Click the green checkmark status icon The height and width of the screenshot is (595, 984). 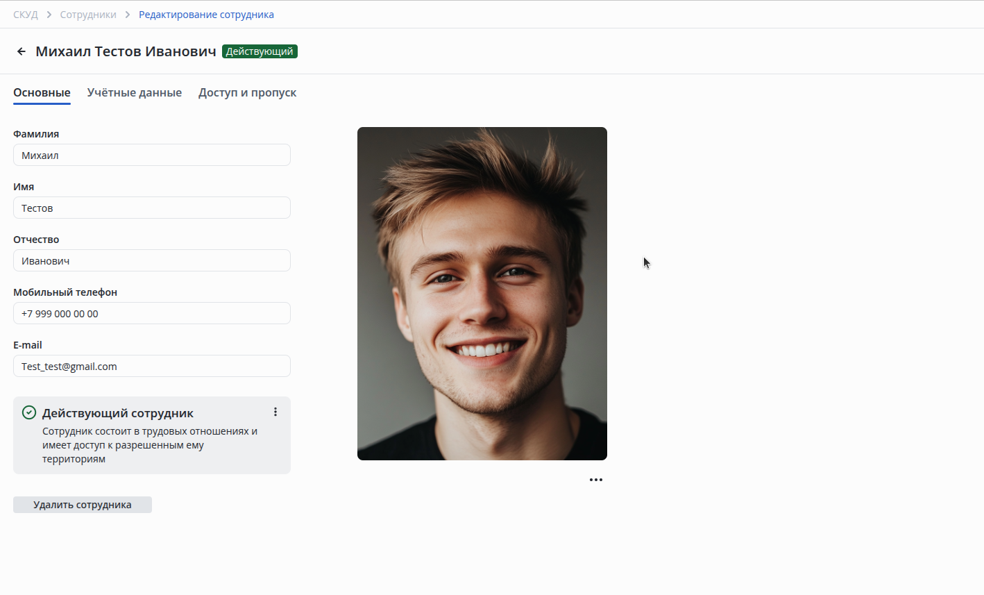[29, 412]
